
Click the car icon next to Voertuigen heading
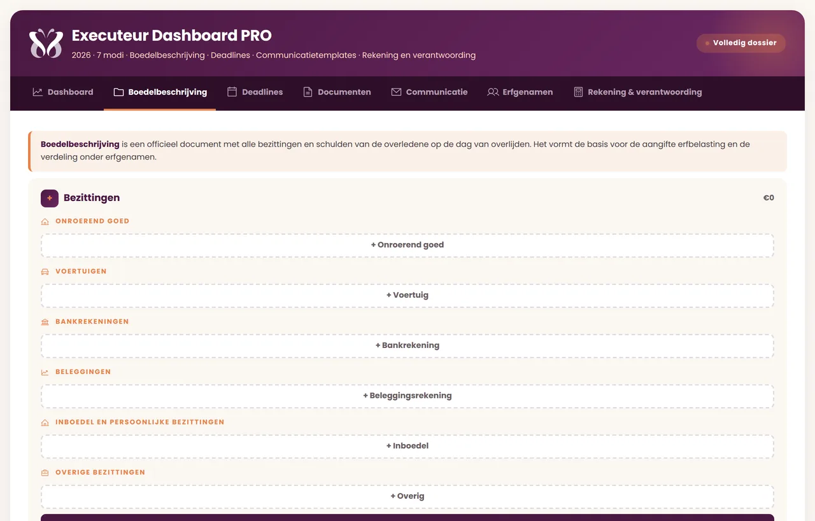45,272
